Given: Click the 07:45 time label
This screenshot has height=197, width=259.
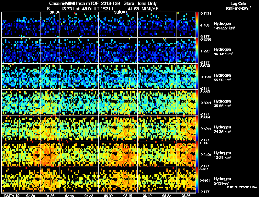Looking at the screenshot, I should [x=69, y=196].
